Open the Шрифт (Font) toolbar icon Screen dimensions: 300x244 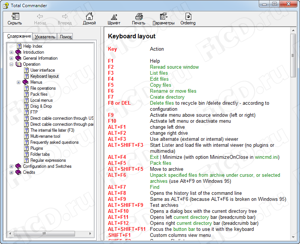point(114,17)
